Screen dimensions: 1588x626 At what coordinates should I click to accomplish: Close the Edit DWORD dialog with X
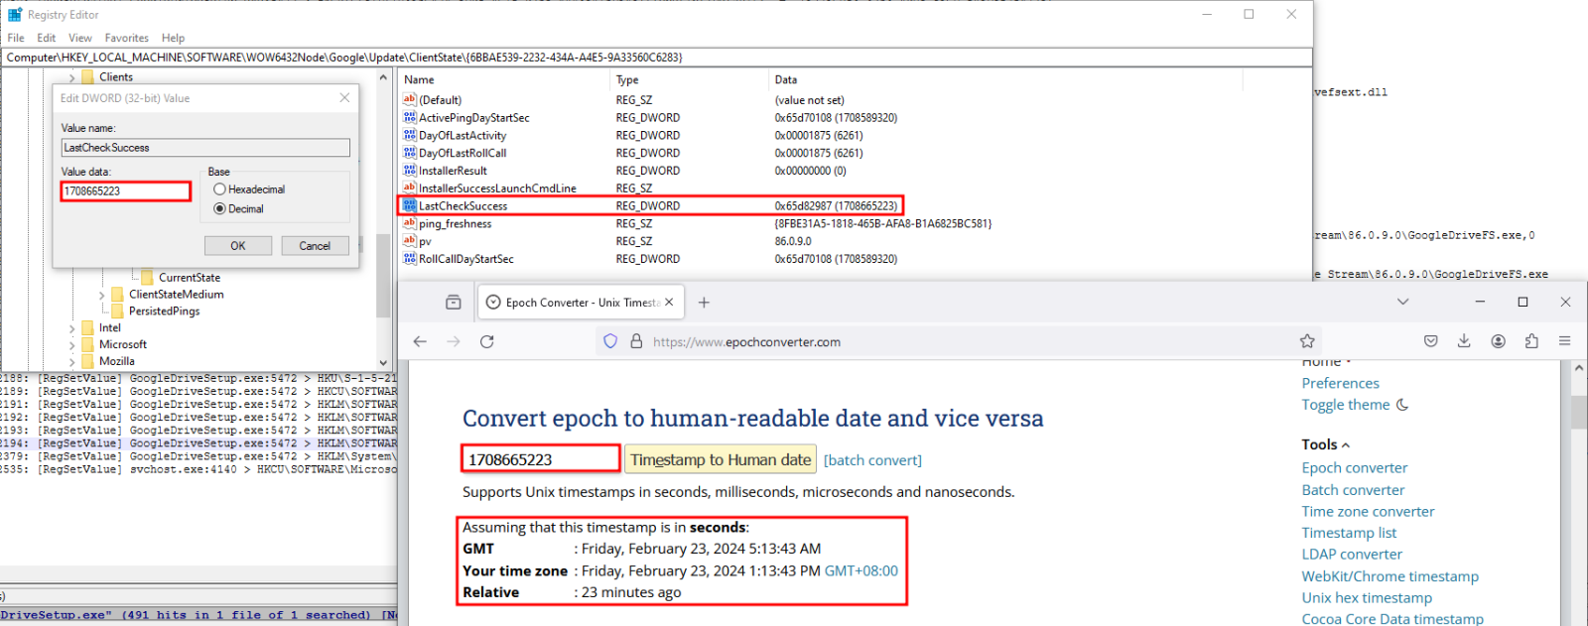[x=344, y=98]
